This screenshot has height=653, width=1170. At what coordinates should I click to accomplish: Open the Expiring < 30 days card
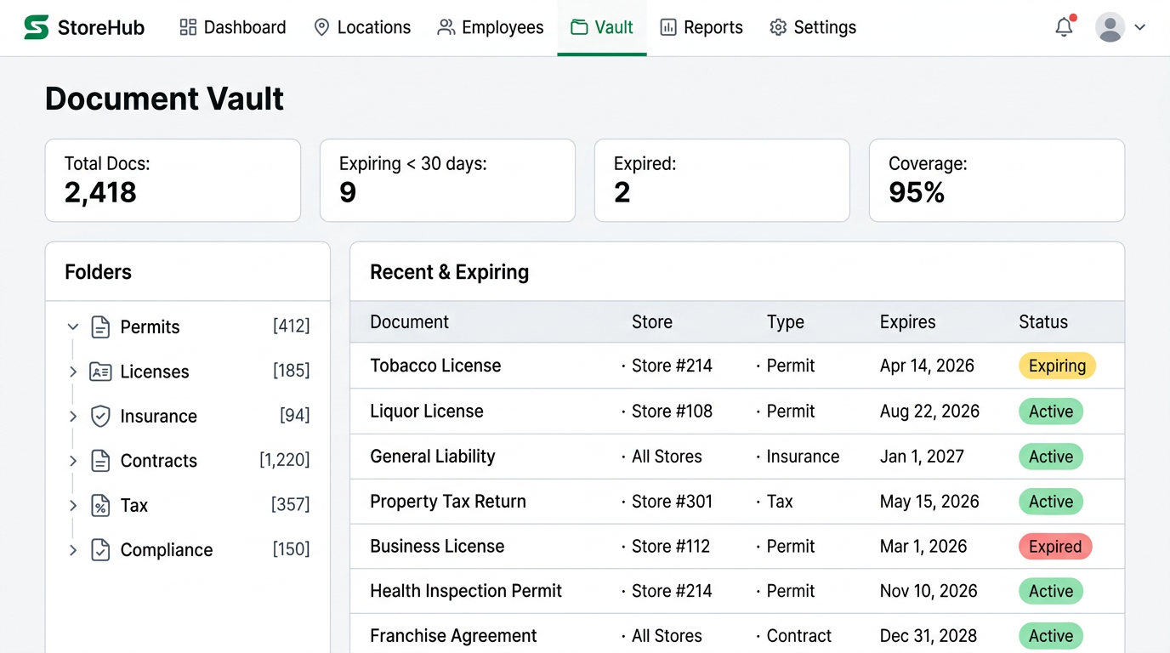point(447,180)
